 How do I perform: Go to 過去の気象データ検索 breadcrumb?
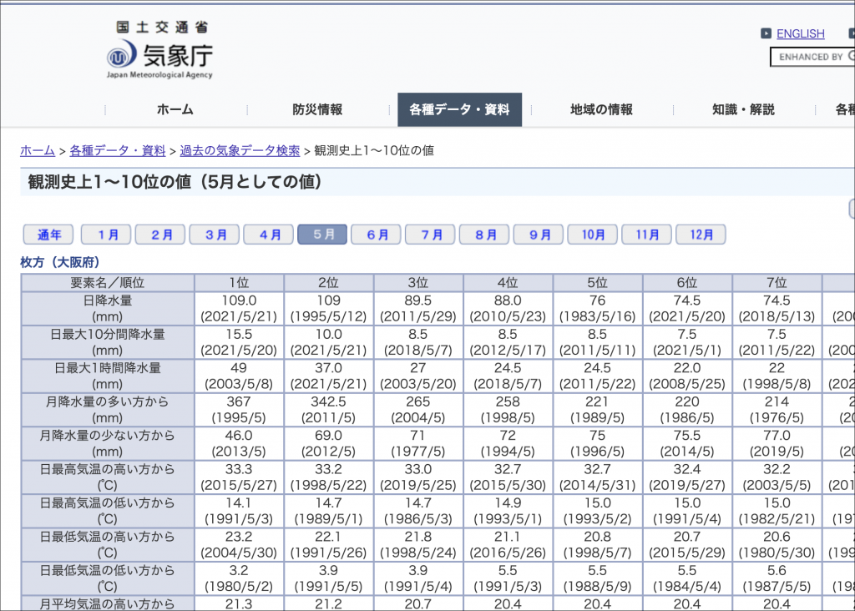[240, 151]
